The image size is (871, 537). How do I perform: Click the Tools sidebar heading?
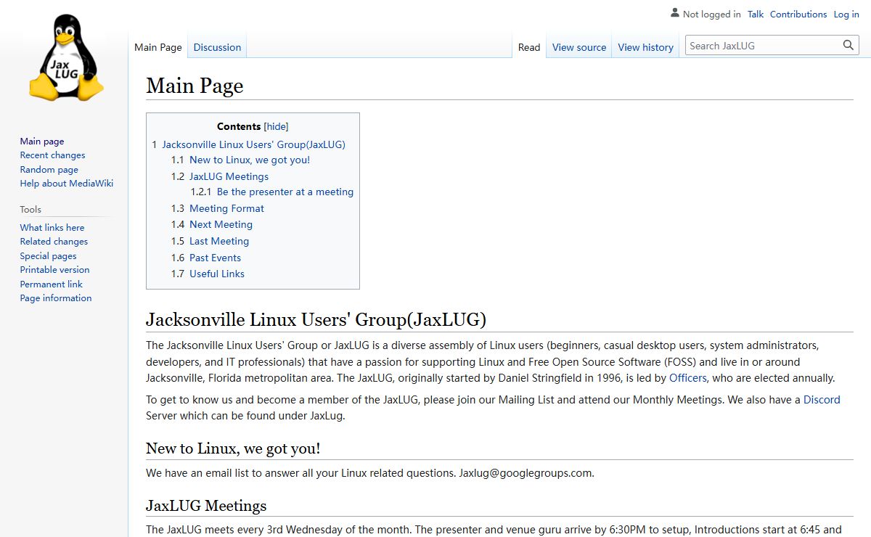coord(30,210)
